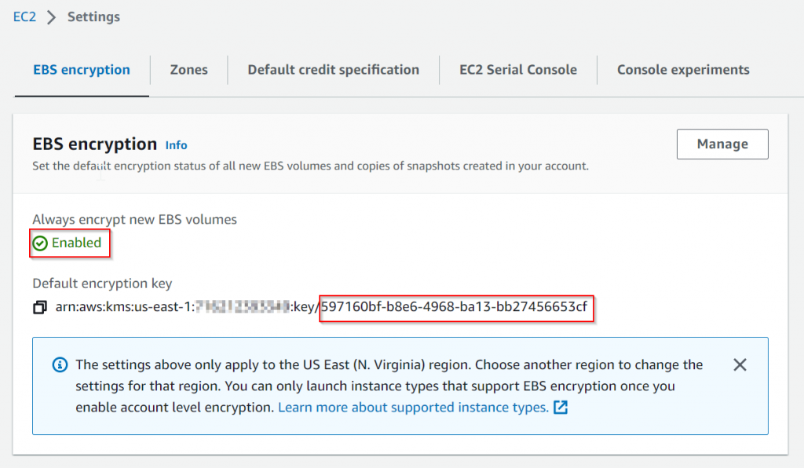Go to the Default credit specification tab
Viewport: 804px width, 468px height.
[333, 70]
